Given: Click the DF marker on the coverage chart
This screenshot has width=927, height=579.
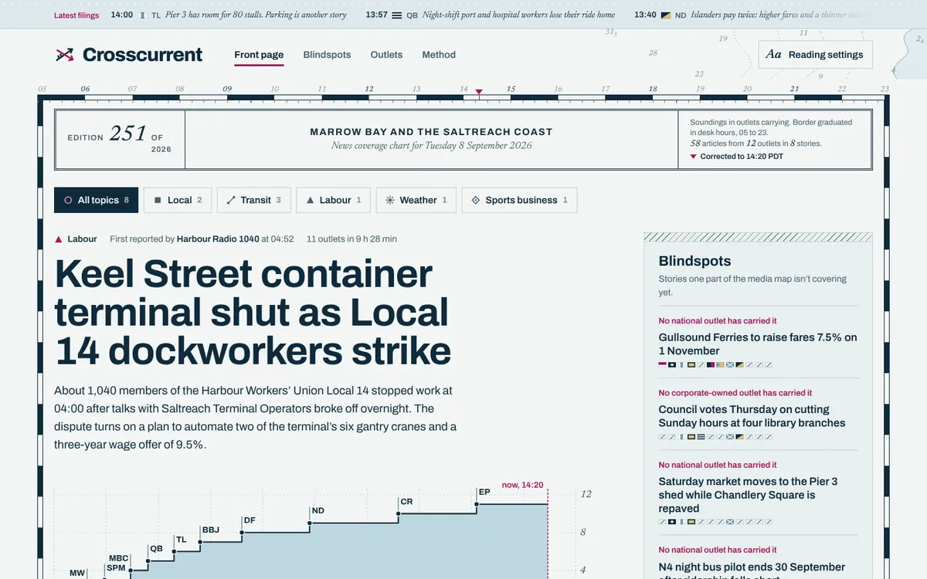Looking at the screenshot, I should (x=242, y=533).
